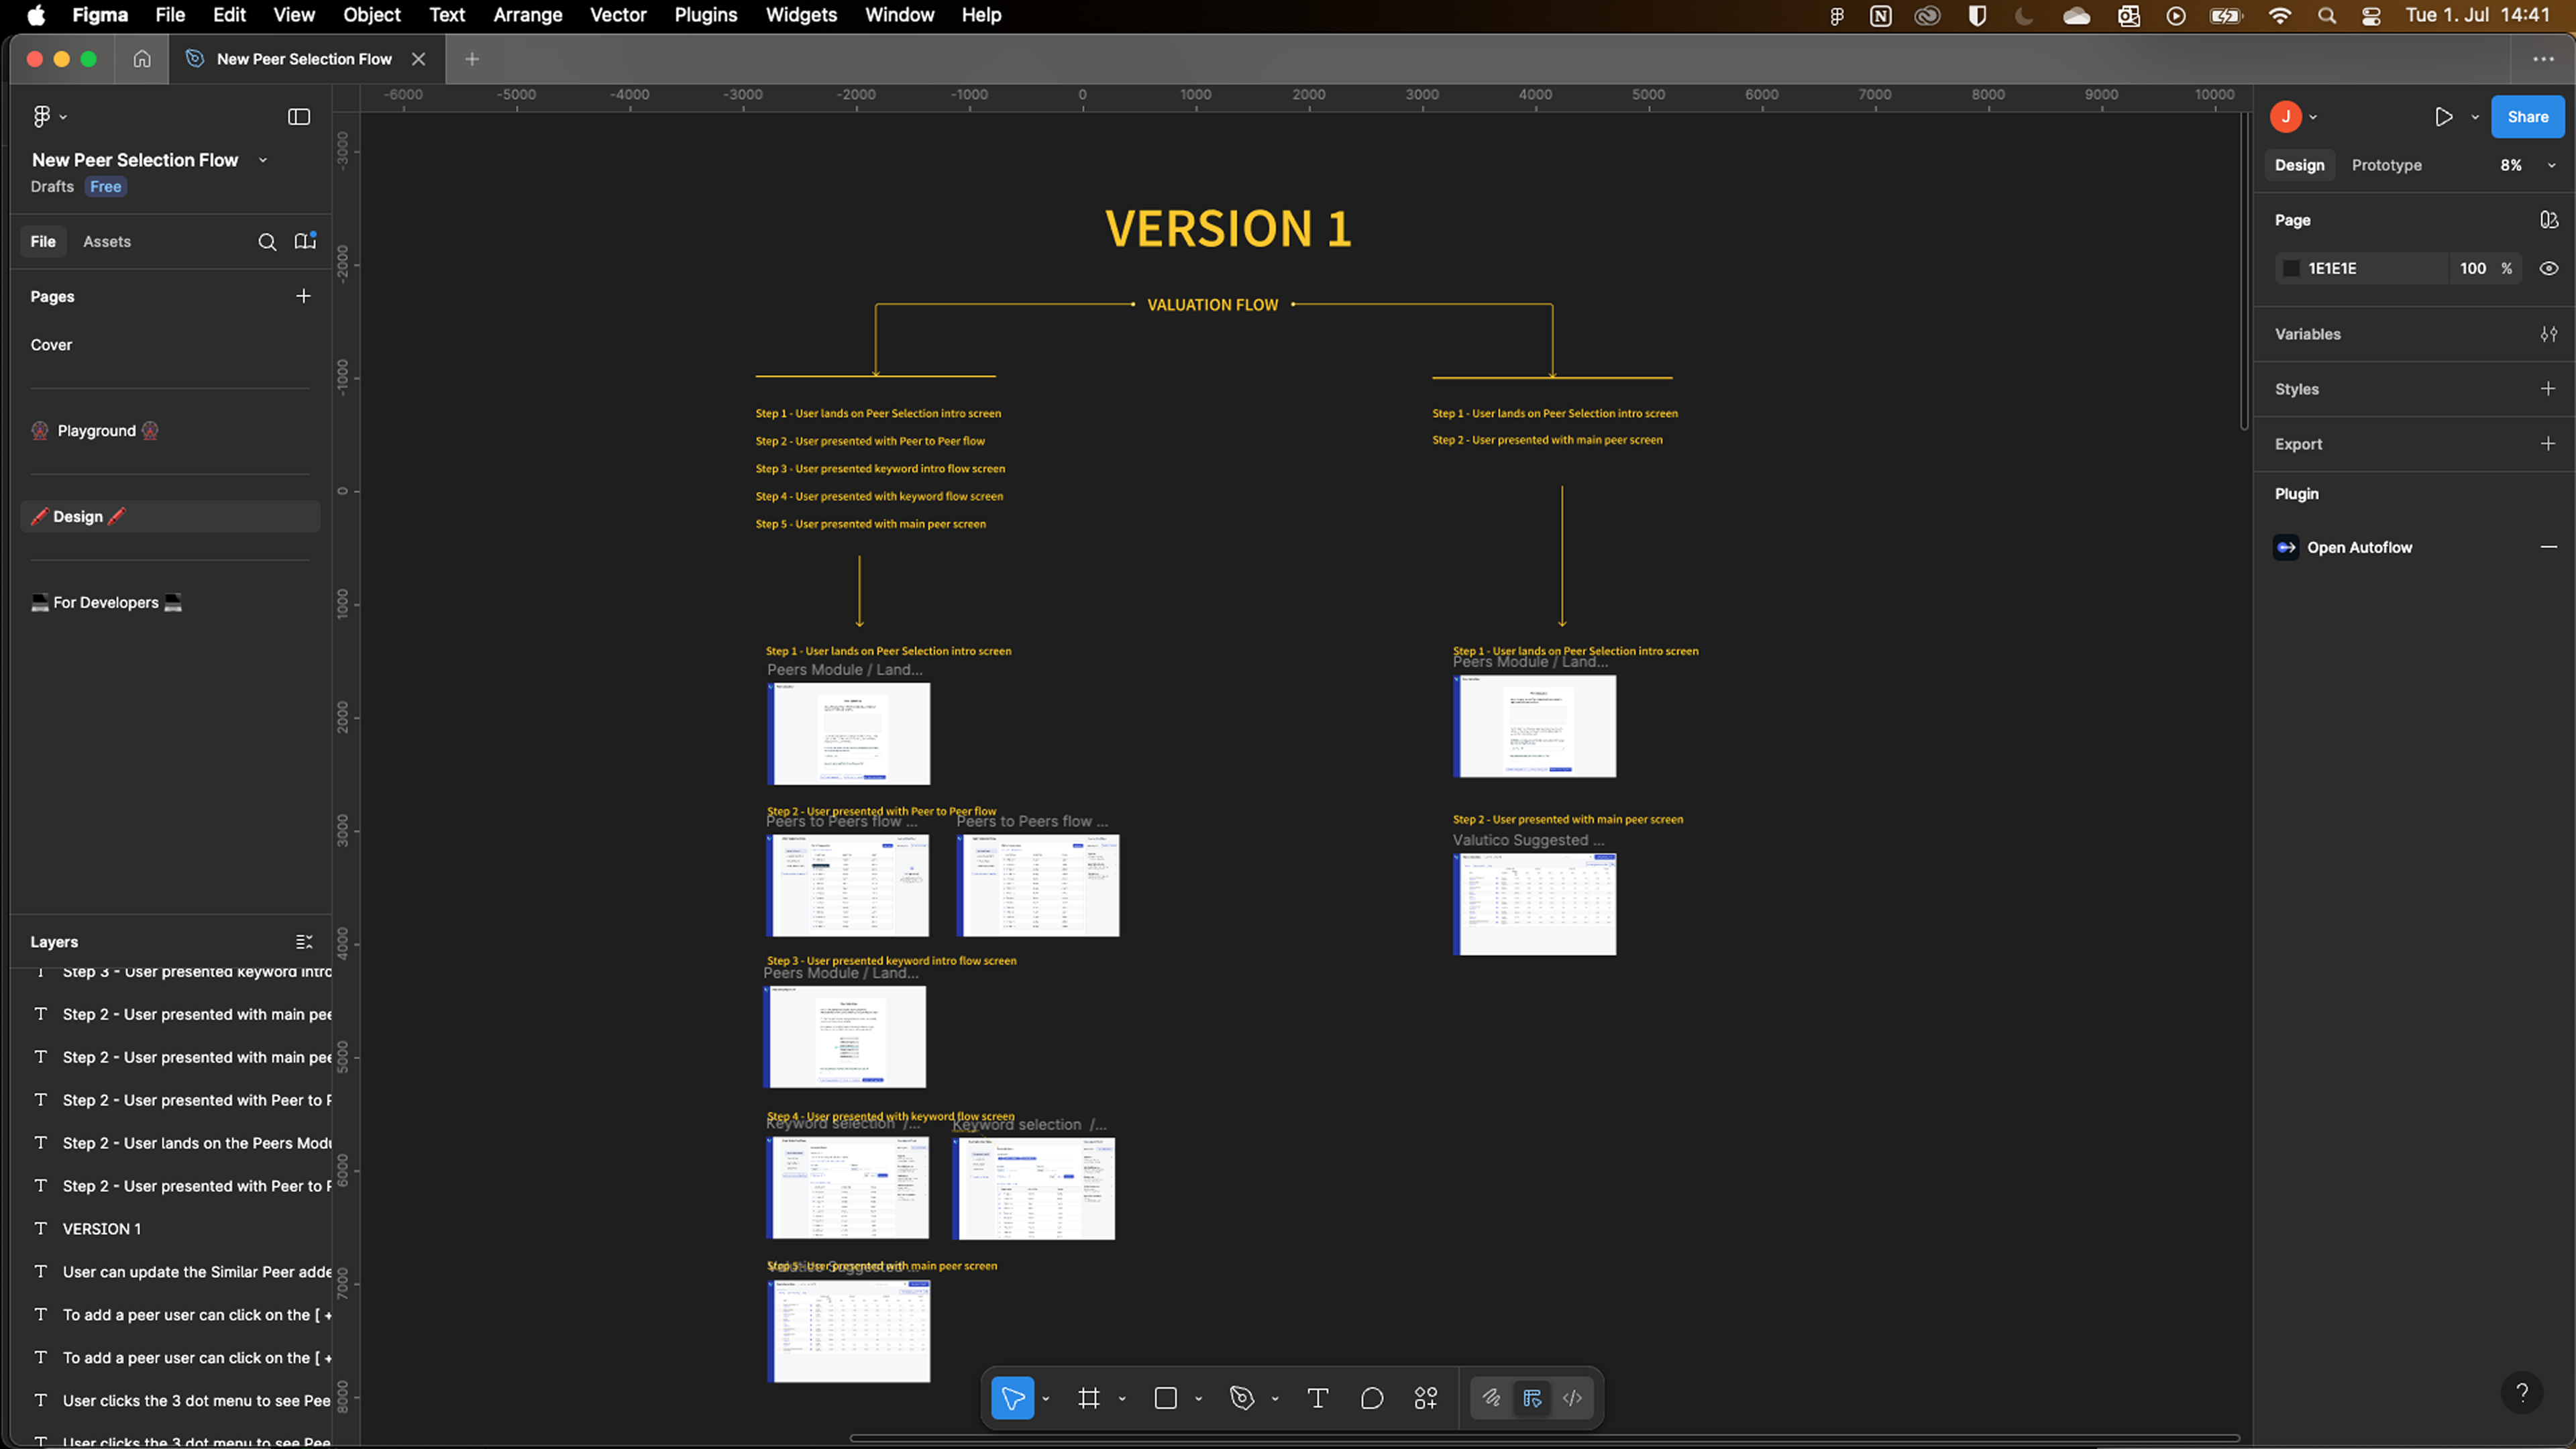Click the Rectangle shape tool
The image size is (2576, 1449).
(x=1165, y=1398)
